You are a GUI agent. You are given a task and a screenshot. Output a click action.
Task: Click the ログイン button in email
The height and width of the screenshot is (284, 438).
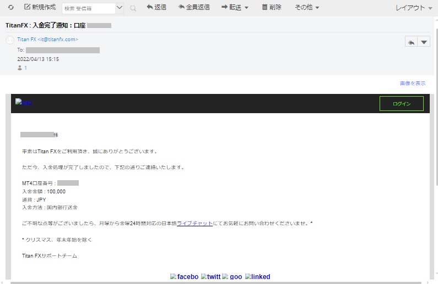(402, 104)
